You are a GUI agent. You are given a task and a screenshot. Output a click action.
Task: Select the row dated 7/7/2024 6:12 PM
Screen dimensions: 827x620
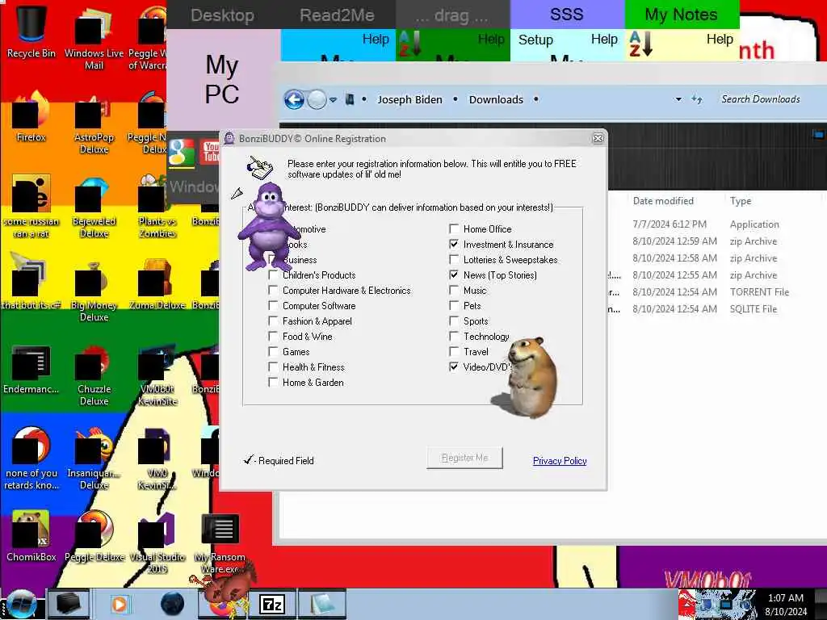[717, 224]
